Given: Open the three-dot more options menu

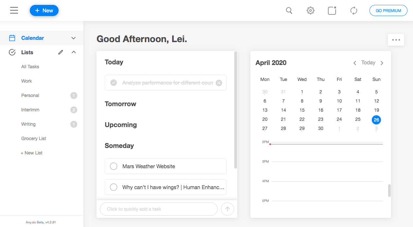Looking at the screenshot, I should [396, 40].
